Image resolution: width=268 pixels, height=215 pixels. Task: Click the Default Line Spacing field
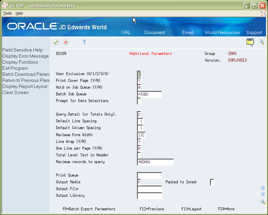[x=140, y=121]
